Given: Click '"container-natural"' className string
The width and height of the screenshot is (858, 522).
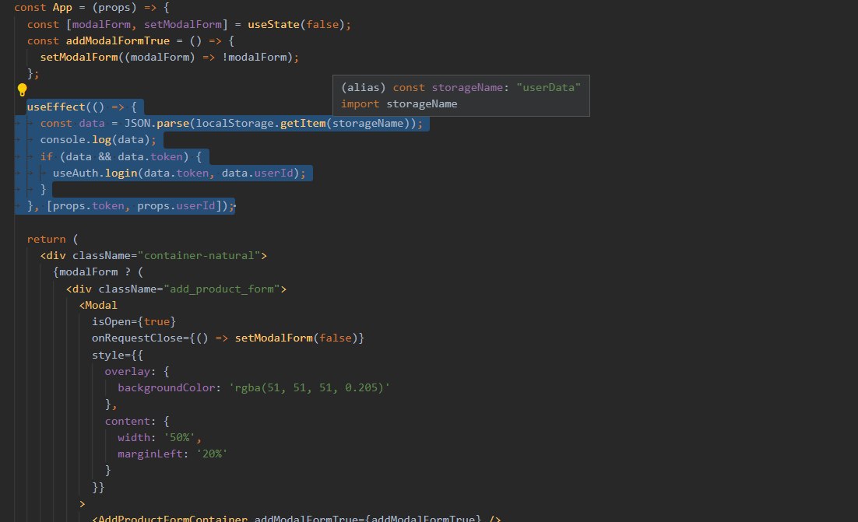Looking at the screenshot, I should [199, 255].
